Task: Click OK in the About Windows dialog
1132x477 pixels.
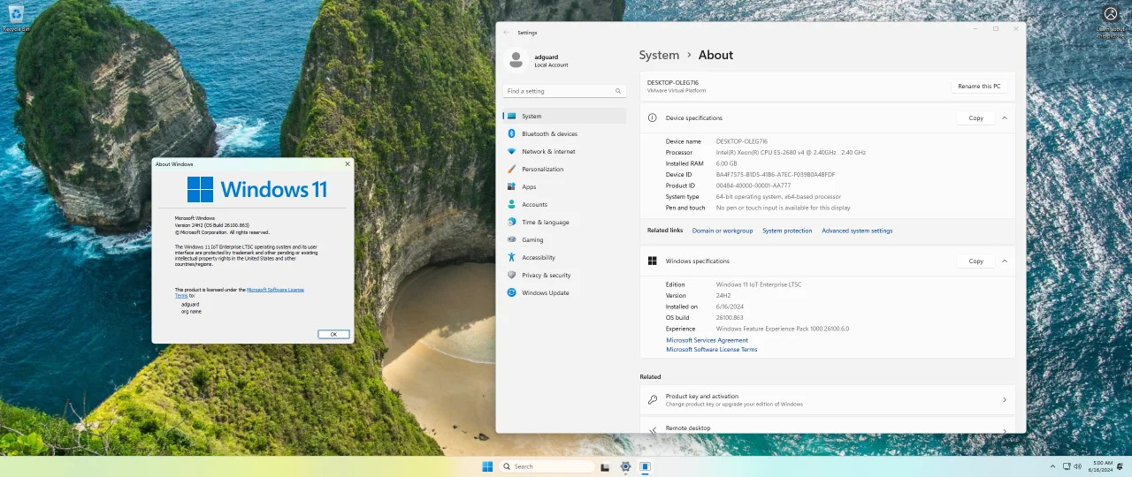Action: [333, 334]
